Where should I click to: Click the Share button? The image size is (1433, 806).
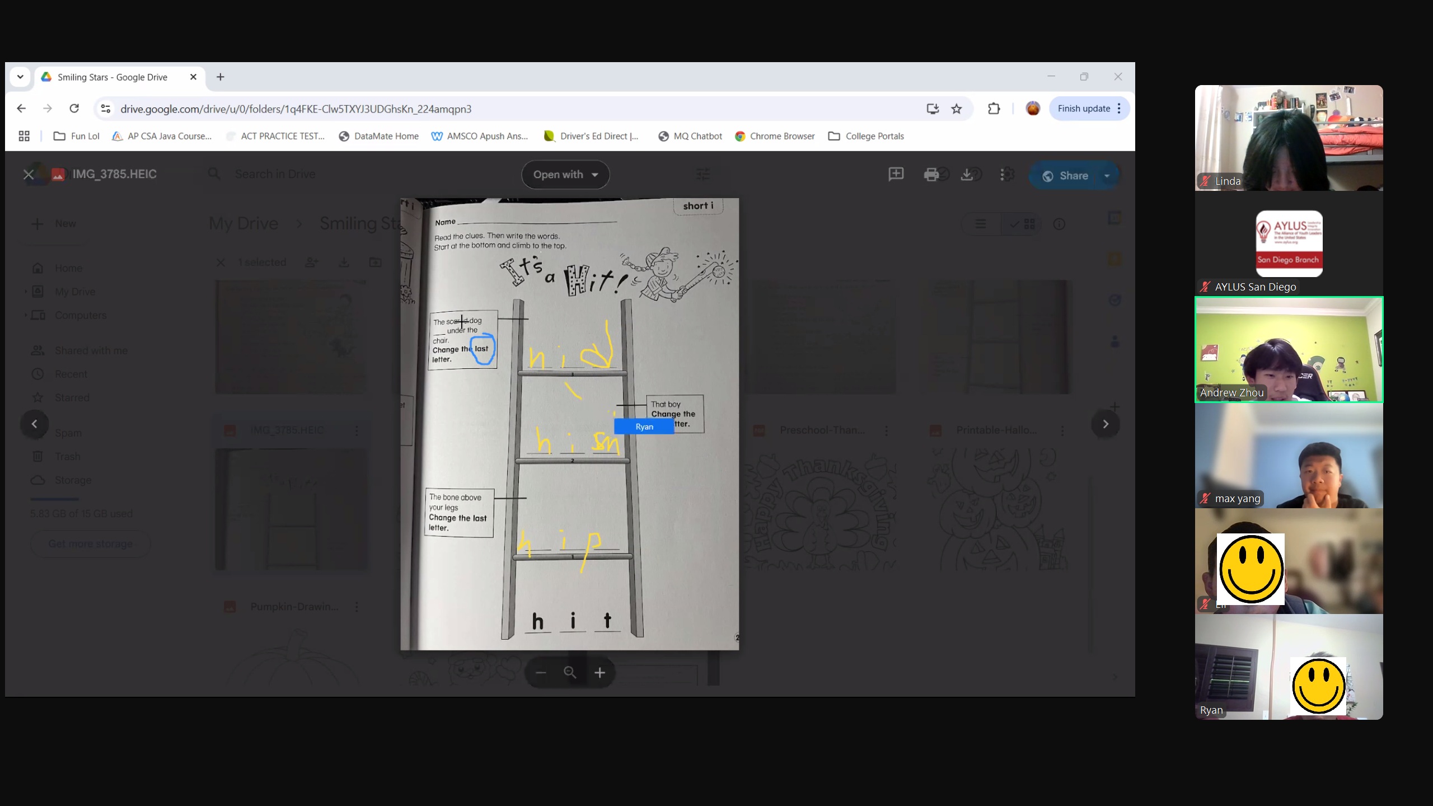click(1065, 176)
